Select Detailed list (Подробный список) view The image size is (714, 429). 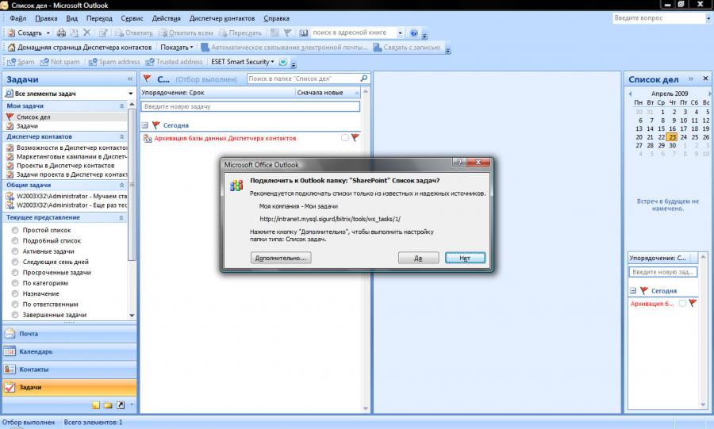tap(15, 240)
